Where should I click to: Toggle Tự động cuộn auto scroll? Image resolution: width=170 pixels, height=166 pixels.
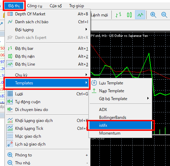tap(47, 102)
